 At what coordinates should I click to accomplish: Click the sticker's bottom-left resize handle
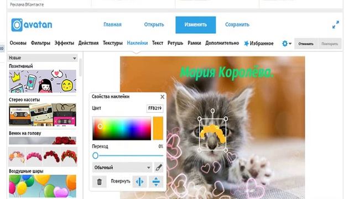click(x=200, y=150)
